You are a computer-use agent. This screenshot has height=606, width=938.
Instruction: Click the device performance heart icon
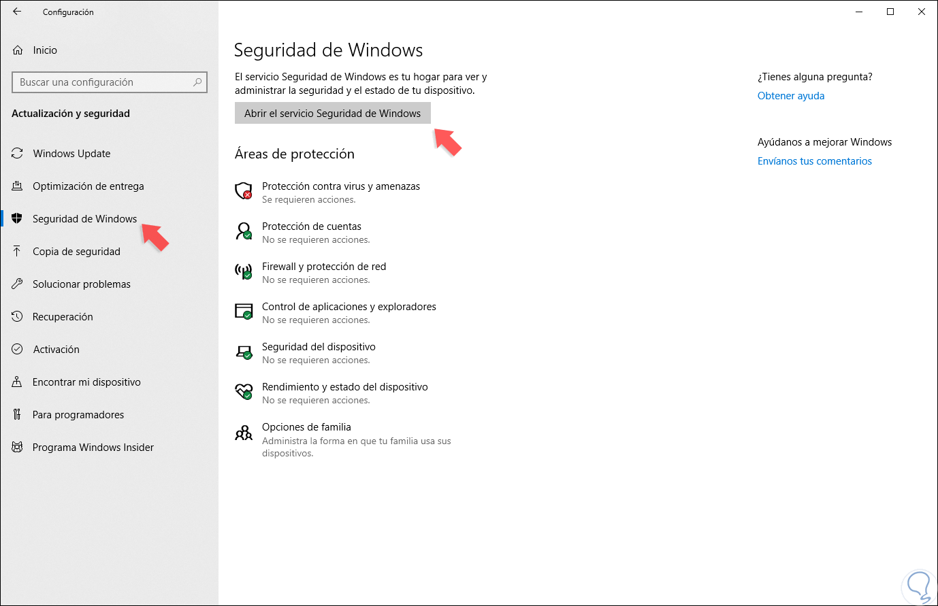pos(244,392)
